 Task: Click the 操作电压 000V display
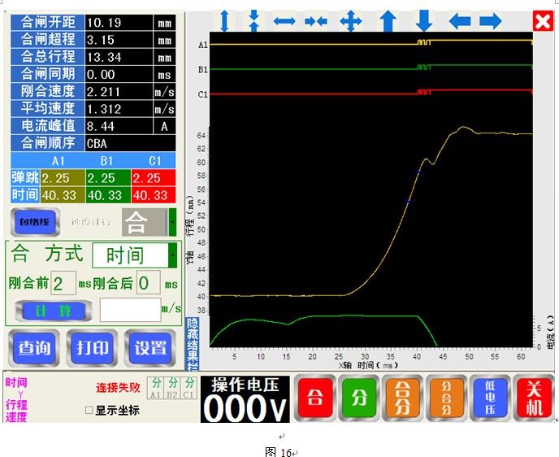(245, 399)
